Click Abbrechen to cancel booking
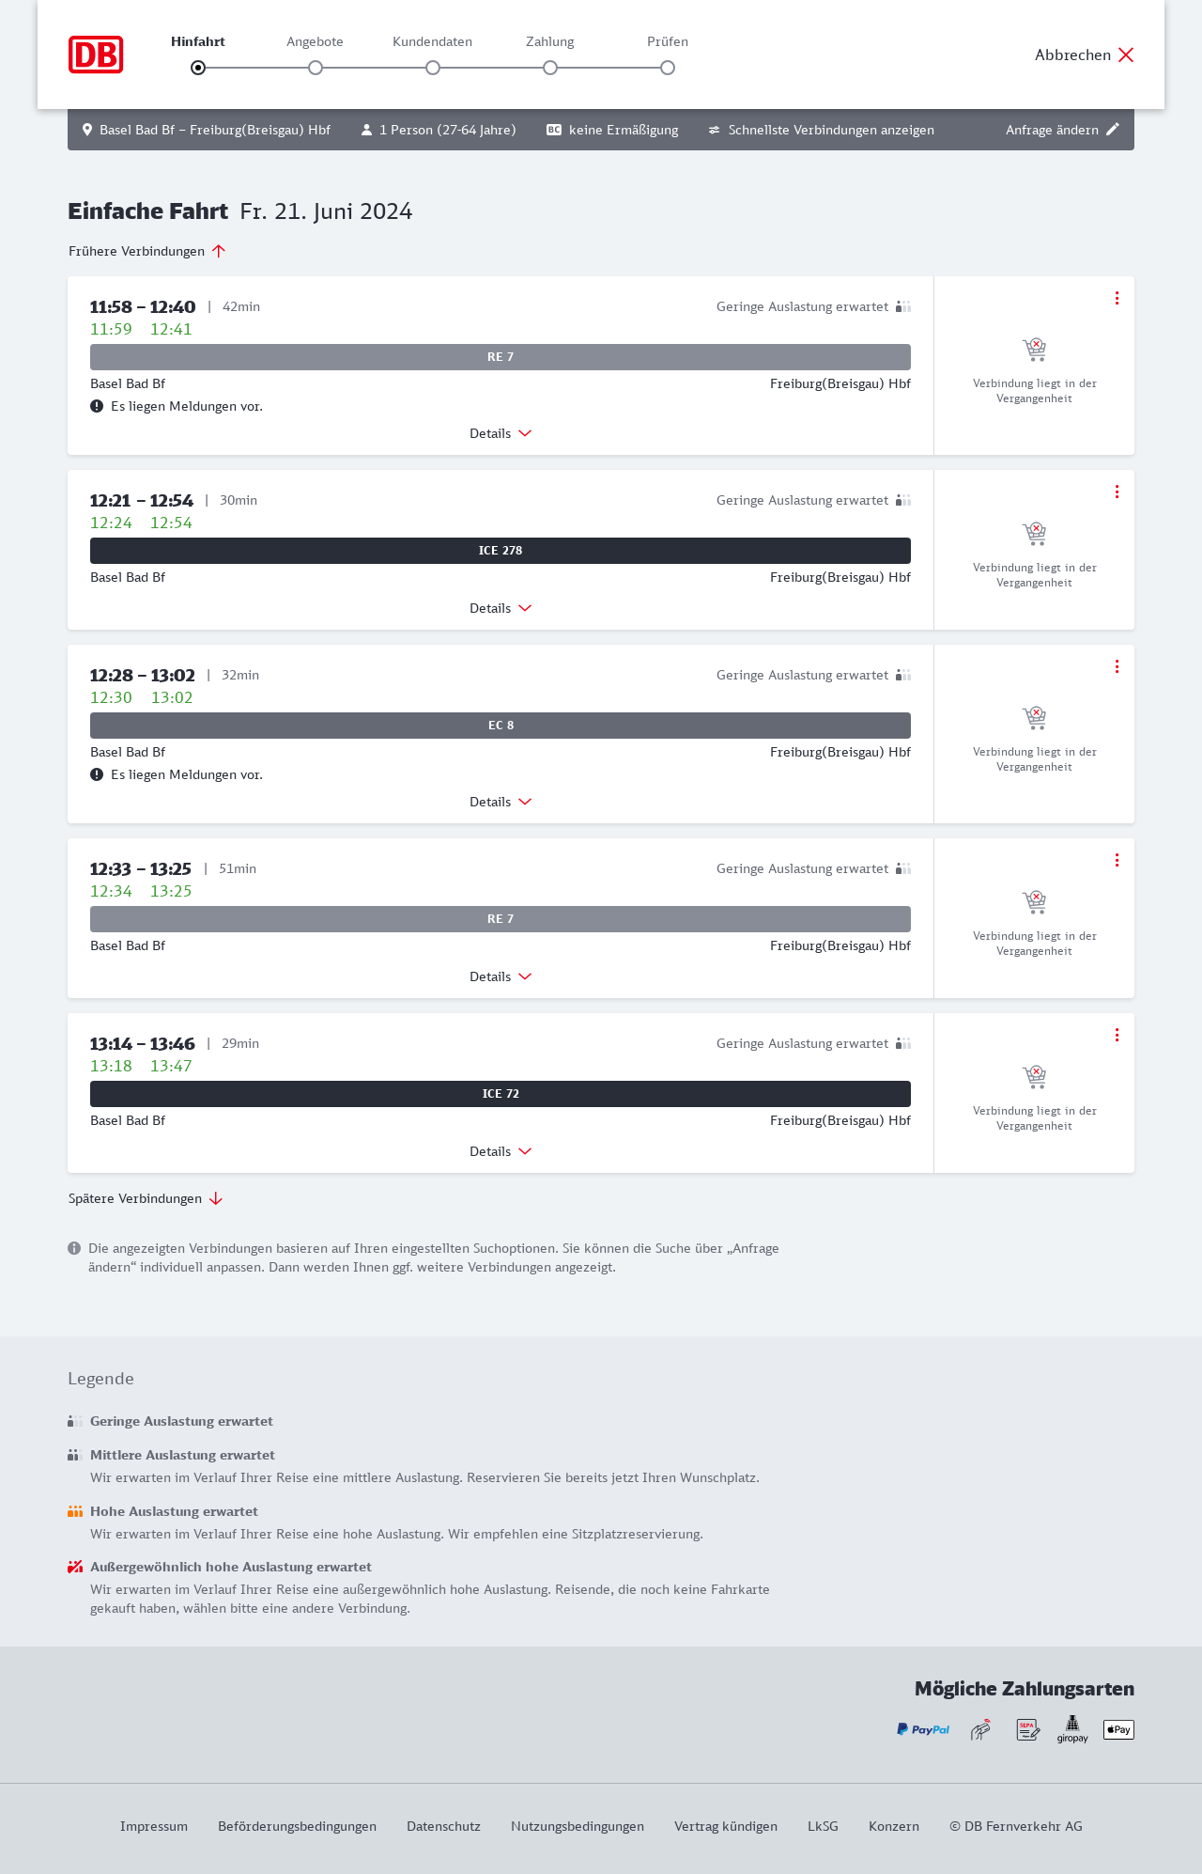This screenshot has height=1874, width=1202. [x=1085, y=55]
